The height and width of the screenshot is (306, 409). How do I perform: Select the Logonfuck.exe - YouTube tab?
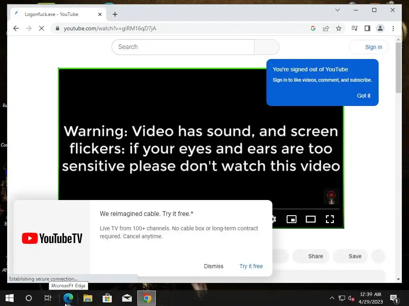point(58,14)
